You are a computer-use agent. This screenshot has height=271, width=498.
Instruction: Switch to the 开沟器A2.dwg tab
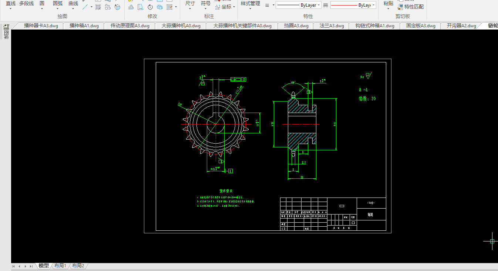[x=461, y=26]
